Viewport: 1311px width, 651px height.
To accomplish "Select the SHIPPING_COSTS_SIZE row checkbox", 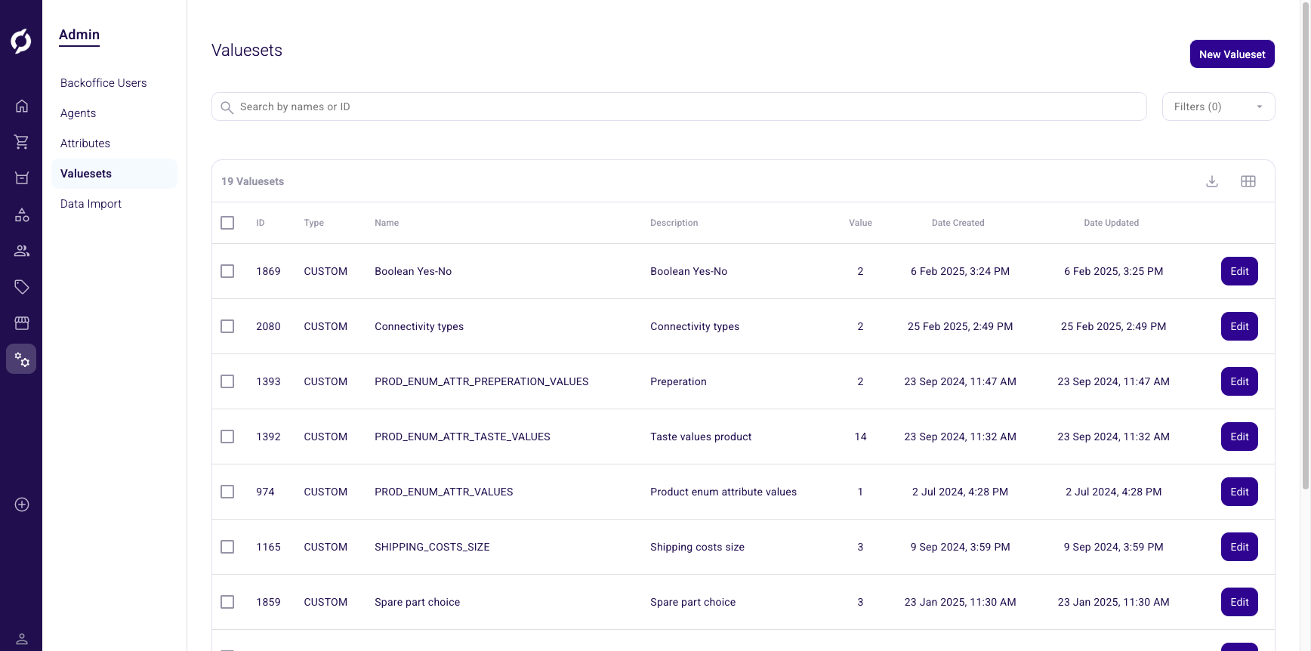I will (x=227, y=547).
